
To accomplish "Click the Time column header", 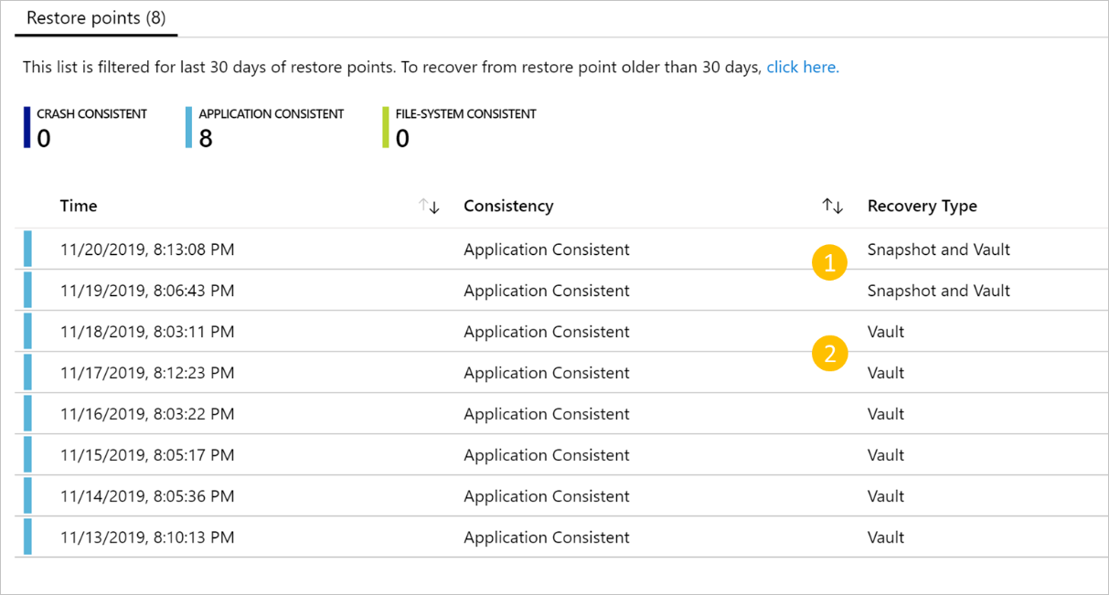I will click(x=79, y=206).
